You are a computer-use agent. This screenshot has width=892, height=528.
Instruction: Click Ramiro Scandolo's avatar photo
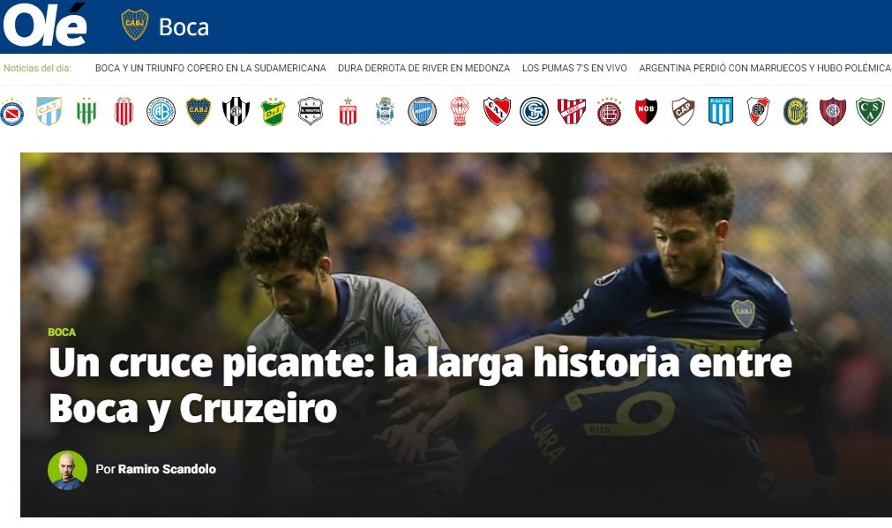(67, 470)
